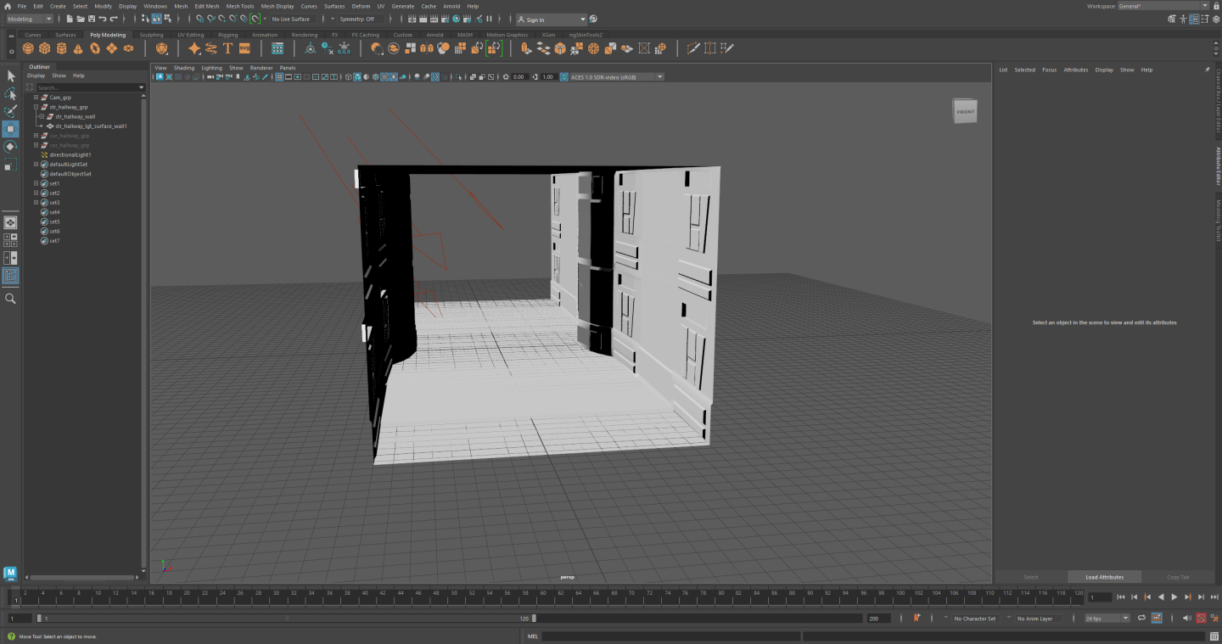Create a polygon cube from the shelf
The width and height of the screenshot is (1222, 644).
(x=45, y=48)
